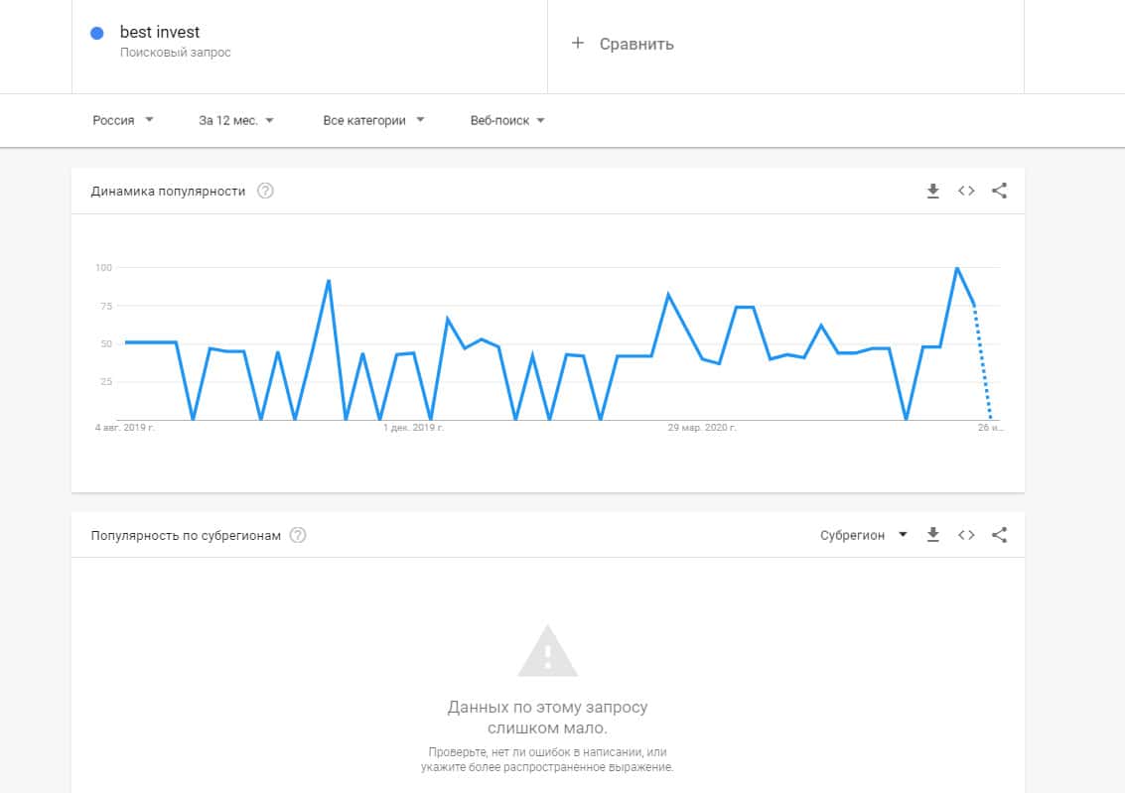Viewport: 1125px width, 793px height.
Task: Click the plus icon to add comparison
Action: point(578,44)
